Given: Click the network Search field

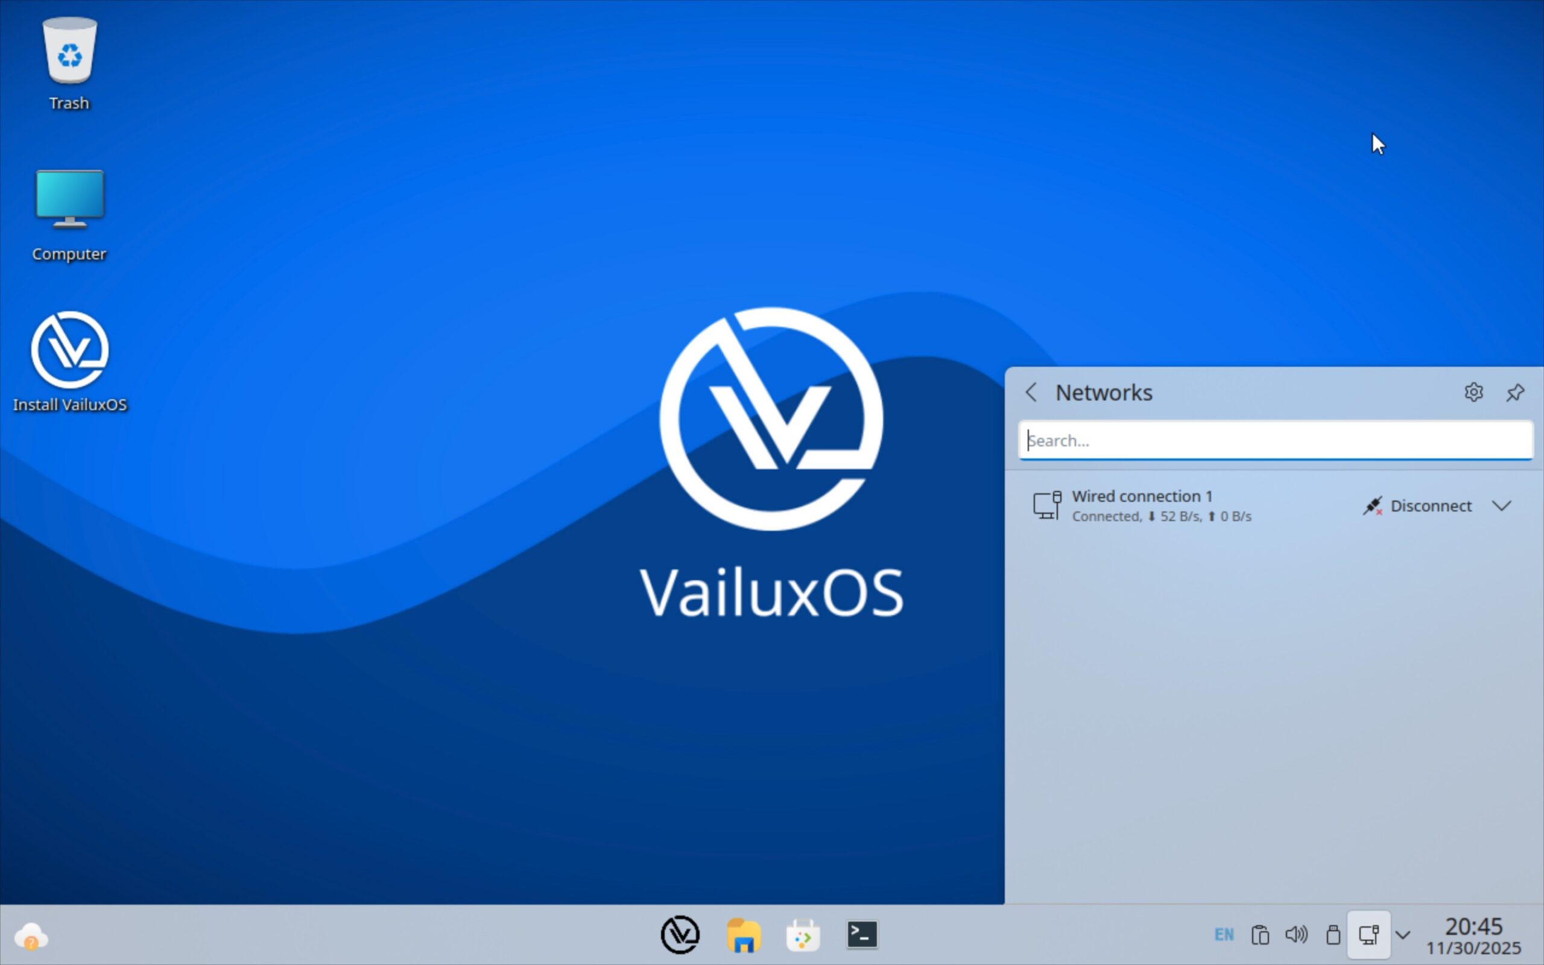Looking at the screenshot, I should point(1276,440).
